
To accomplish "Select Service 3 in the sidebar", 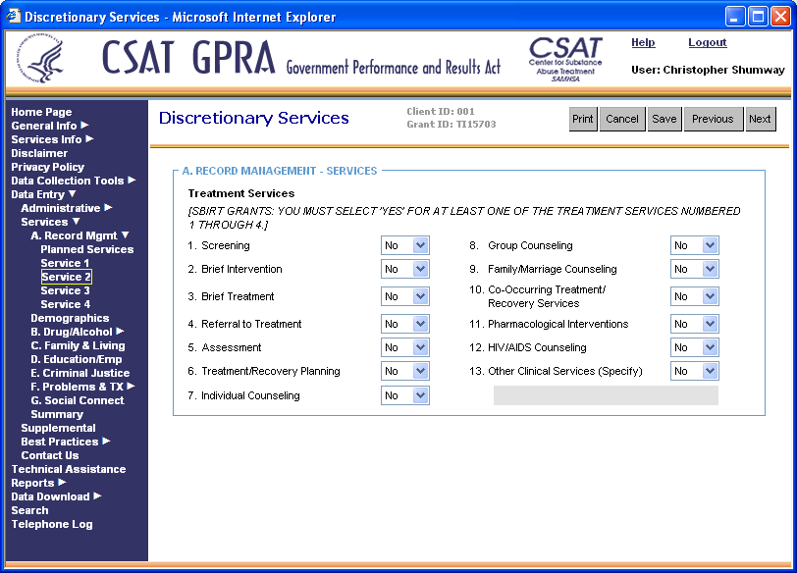I will coord(65,290).
